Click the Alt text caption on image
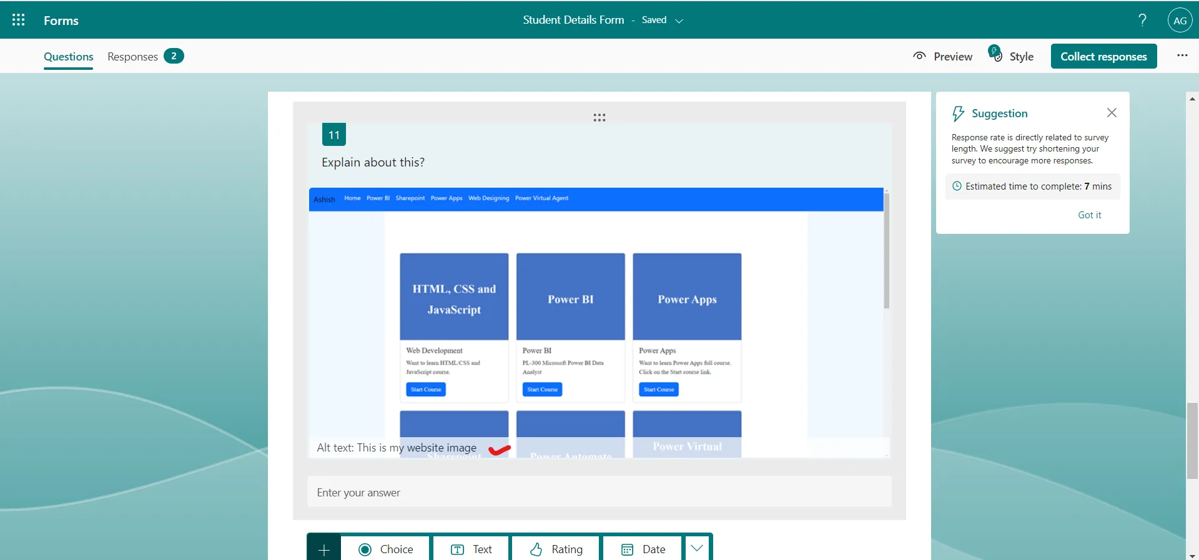Viewport: 1199px width, 560px height. [397, 448]
